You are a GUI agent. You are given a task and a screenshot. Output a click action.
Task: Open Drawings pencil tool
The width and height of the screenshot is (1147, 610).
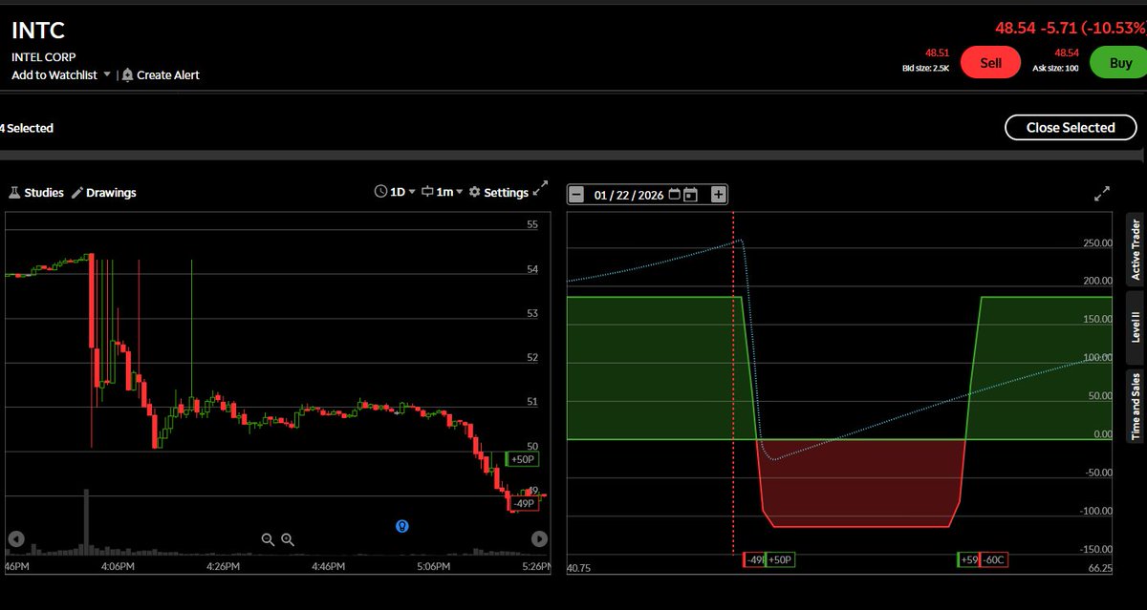[78, 193]
